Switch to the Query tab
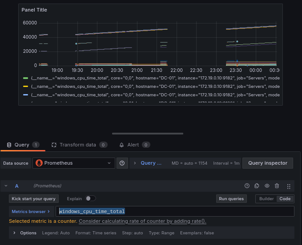 click(x=23, y=145)
